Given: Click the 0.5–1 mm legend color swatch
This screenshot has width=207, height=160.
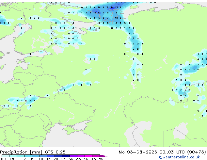Looking at the screenshot, I should [13, 156].
